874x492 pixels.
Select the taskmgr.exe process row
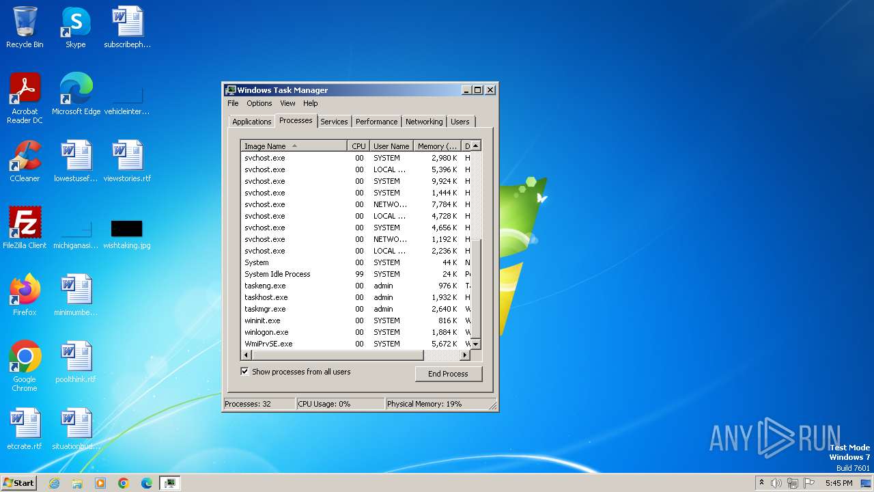point(356,309)
